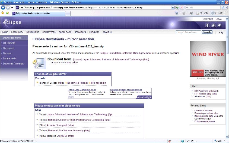
Task: Open the Print options dropdown arrow
Action: pos(195,13)
